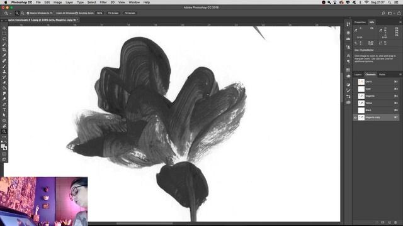Open the Paragraph panel icon
Image resolution: width=403 pixels, height=226 pixels.
348,62
